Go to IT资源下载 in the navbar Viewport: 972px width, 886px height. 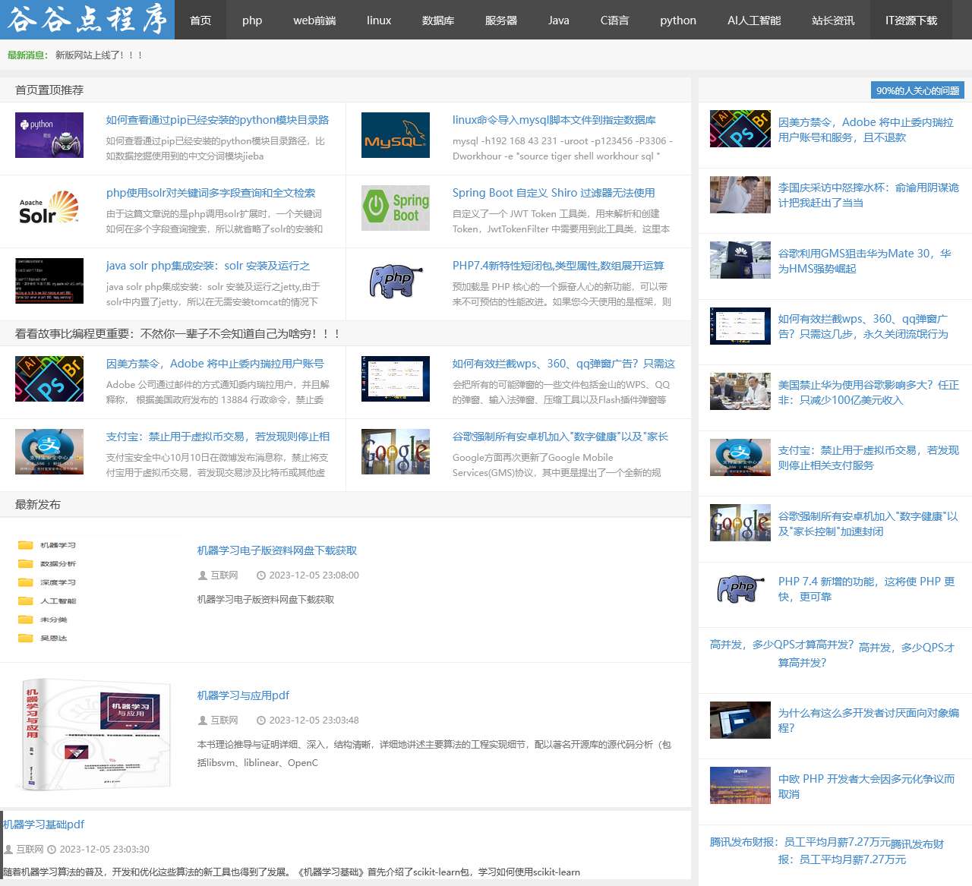tap(910, 20)
